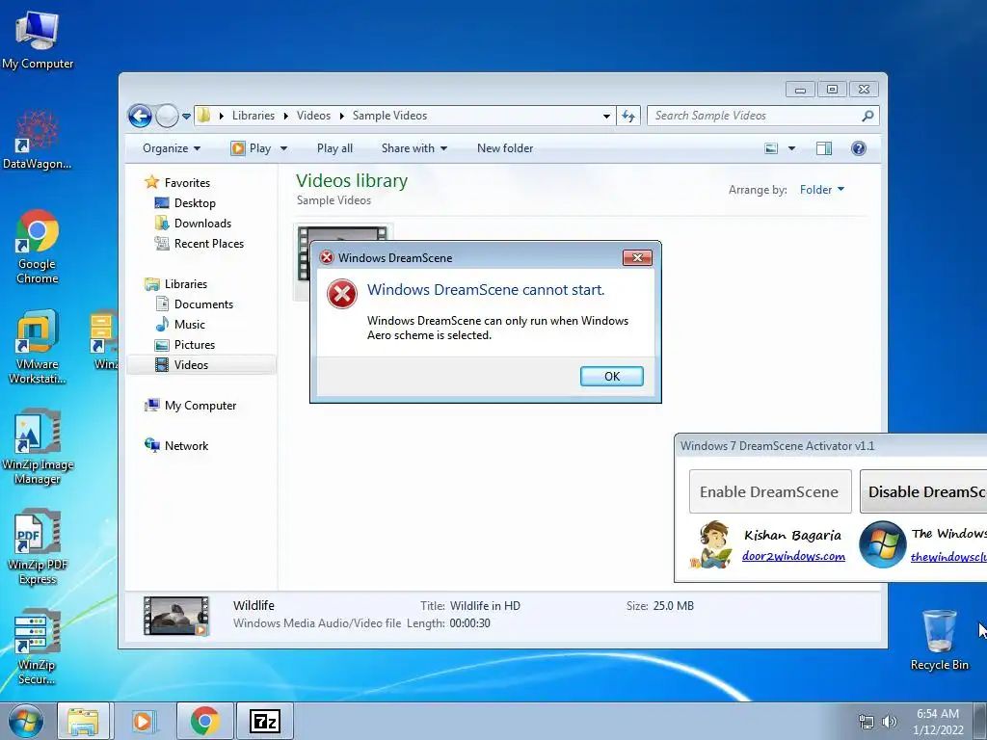Click the taskbar clock showing 6:54 AM
The height and width of the screenshot is (740, 987).
coord(938,722)
